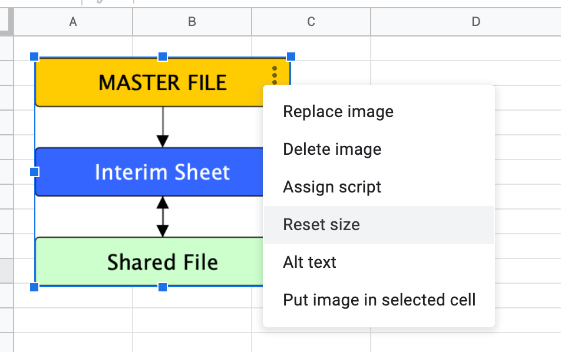The height and width of the screenshot is (352, 561).
Task: Select 'Reset size' menu item
Action: (x=322, y=225)
